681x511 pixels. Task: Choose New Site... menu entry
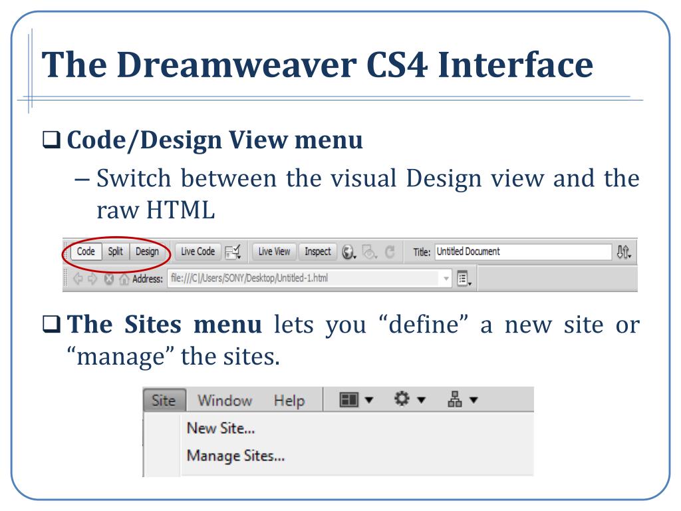click(221, 428)
